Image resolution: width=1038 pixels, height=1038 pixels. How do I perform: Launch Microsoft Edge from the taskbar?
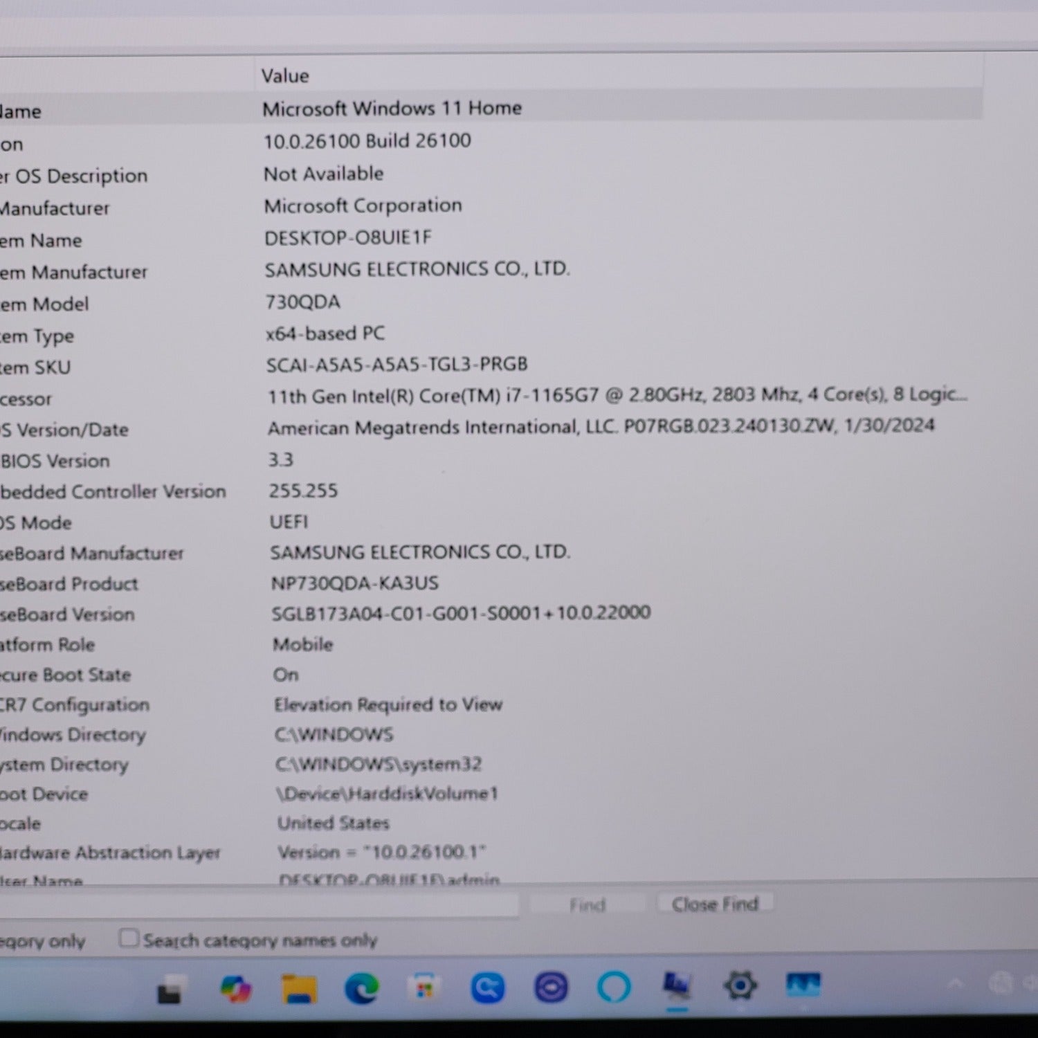pyautogui.click(x=362, y=988)
